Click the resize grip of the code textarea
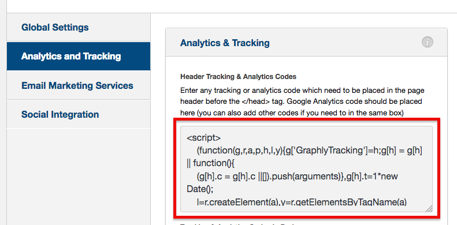The width and height of the screenshot is (457, 225). 429,208
